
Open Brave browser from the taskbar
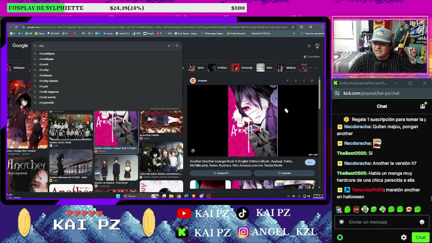click(x=194, y=196)
